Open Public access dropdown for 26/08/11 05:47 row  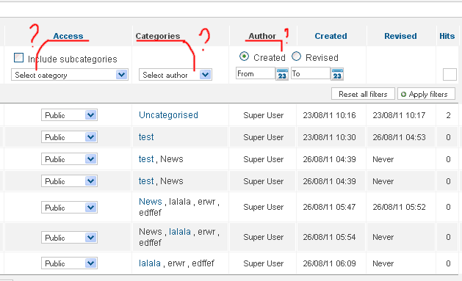pyautogui.click(x=69, y=208)
